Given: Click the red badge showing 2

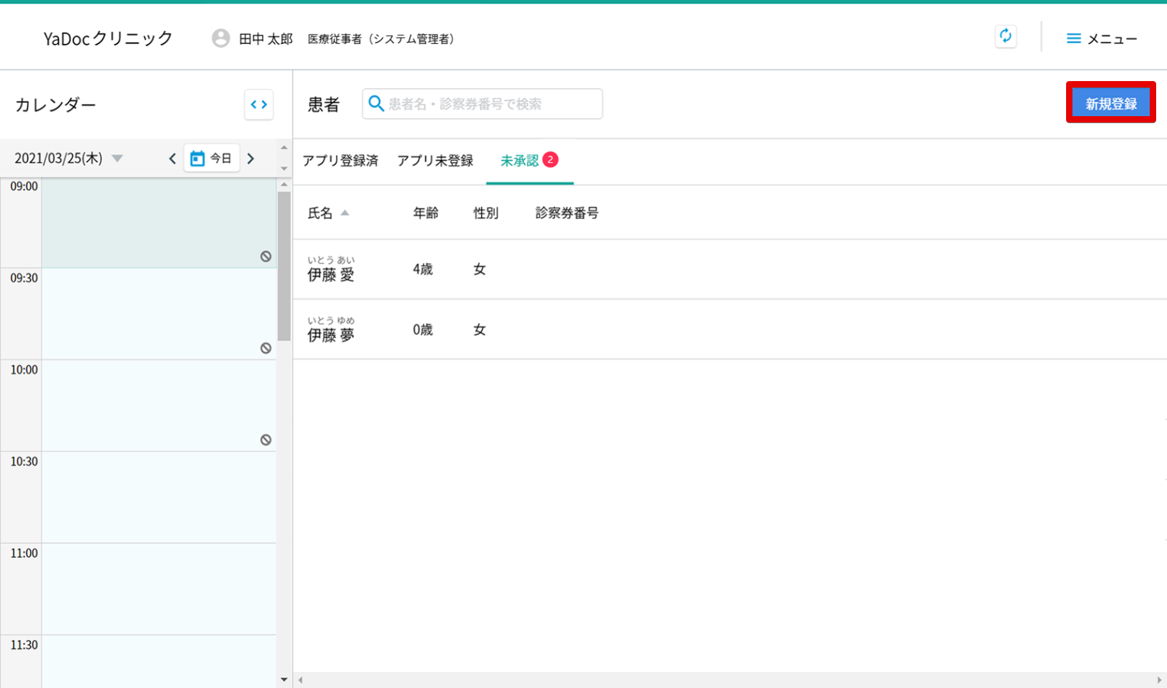Looking at the screenshot, I should click(x=550, y=160).
